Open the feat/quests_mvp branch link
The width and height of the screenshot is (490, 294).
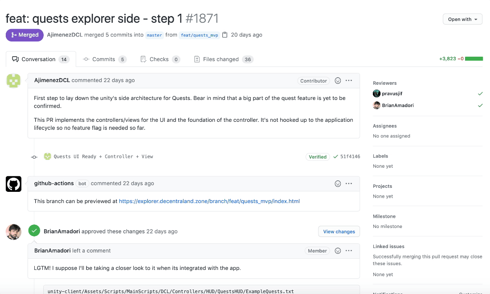pos(200,35)
